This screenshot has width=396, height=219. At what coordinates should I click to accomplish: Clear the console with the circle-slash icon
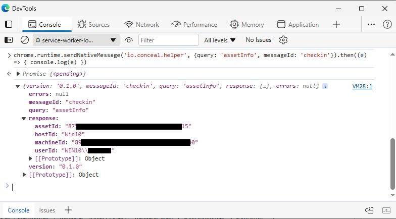(24, 40)
